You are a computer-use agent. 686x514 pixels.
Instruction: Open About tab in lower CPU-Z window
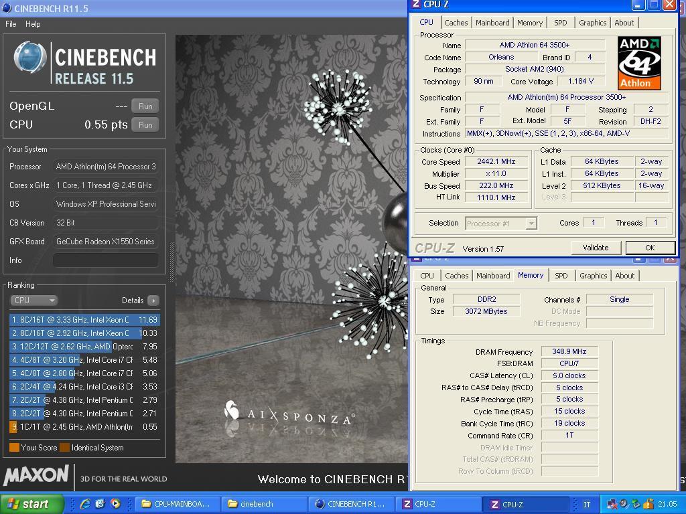pyautogui.click(x=625, y=276)
